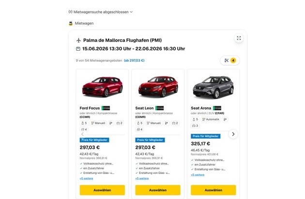Click the Ford Focus car image
This screenshot has height=199, width=305.
click(x=102, y=87)
